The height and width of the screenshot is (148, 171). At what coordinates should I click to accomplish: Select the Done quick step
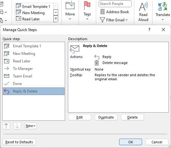point(34,84)
